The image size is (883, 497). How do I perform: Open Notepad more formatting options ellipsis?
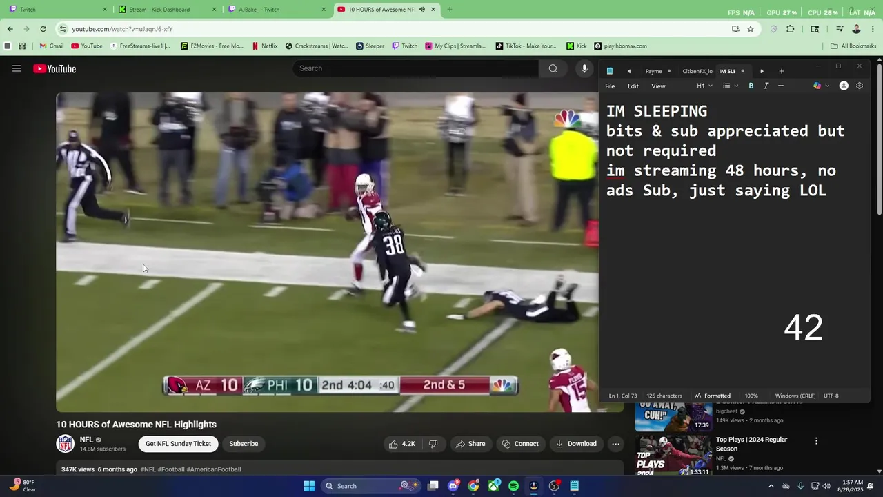[x=781, y=86]
